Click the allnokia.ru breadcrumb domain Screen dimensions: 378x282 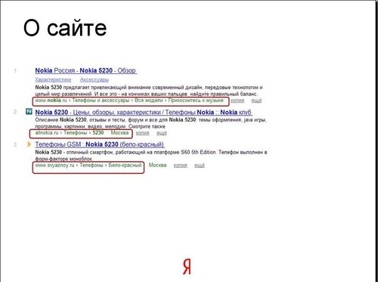47,132
